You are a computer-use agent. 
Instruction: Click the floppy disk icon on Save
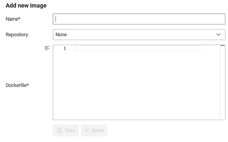coord(59,130)
